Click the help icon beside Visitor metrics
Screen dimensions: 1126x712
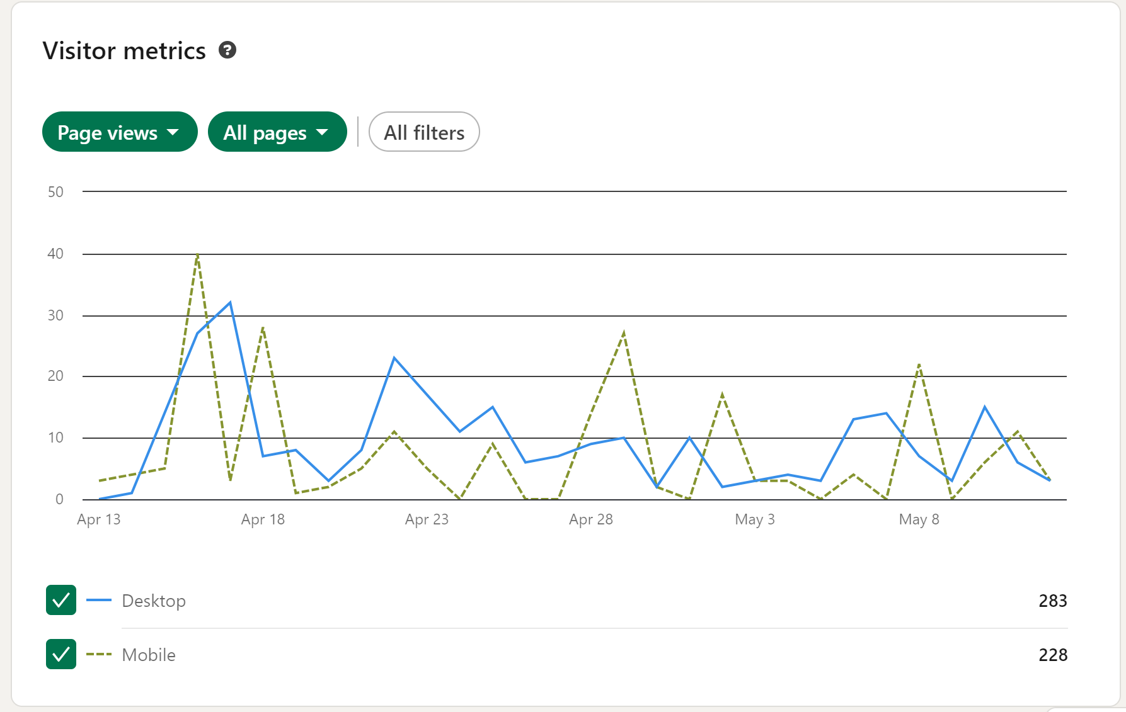coord(227,50)
